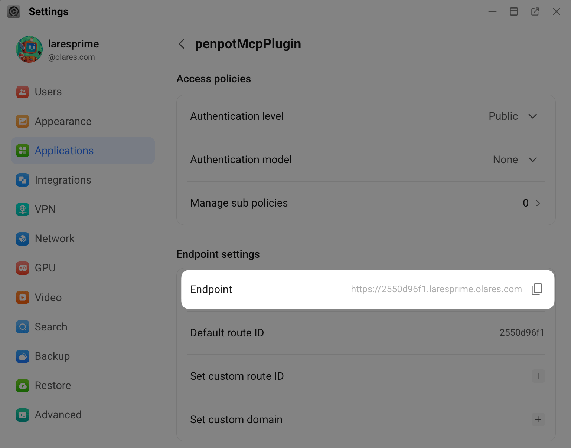Click the Network shield icon
Viewport: 571px width, 448px height.
pyautogui.click(x=23, y=238)
